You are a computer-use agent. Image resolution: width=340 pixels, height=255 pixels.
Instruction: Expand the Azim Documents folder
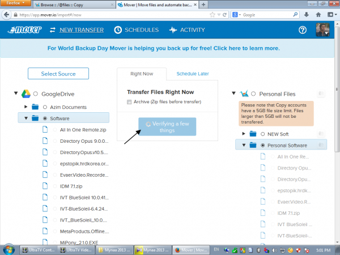[x=26, y=107]
